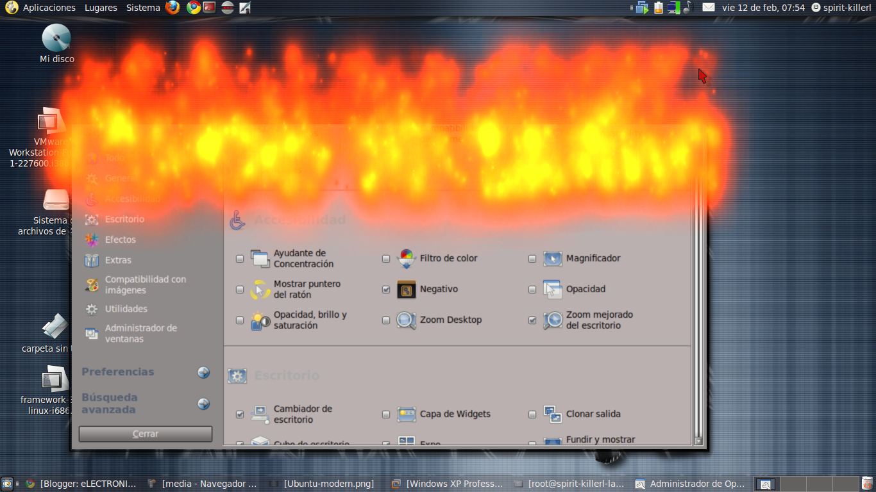
Task: Switch to media - Navegador taskbar window
Action: tap(203, 484)
